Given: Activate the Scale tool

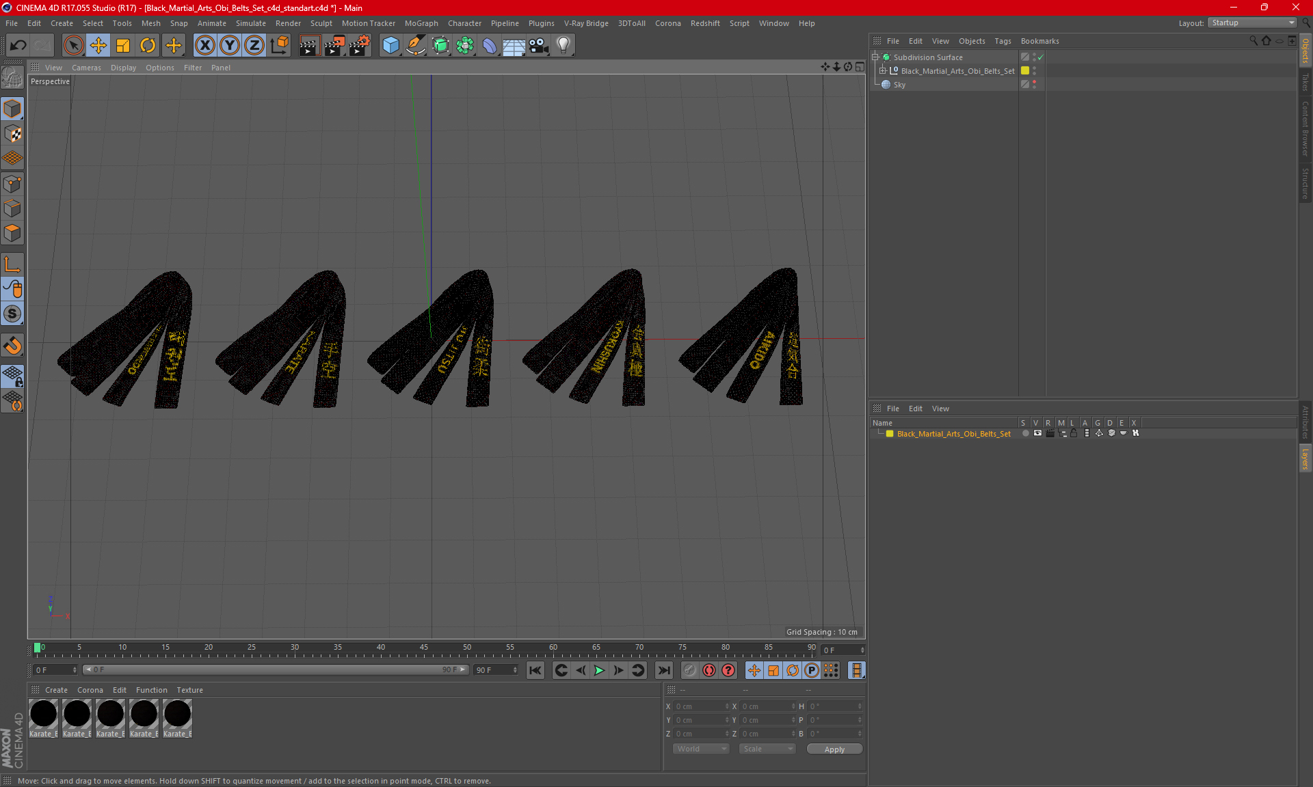Looking at the screenshot, I should [x=123, y=46].
